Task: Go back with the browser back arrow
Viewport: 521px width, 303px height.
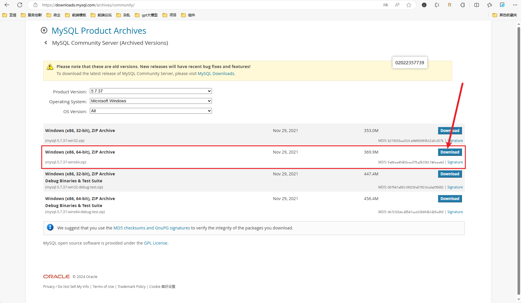Action: (7, 5)
